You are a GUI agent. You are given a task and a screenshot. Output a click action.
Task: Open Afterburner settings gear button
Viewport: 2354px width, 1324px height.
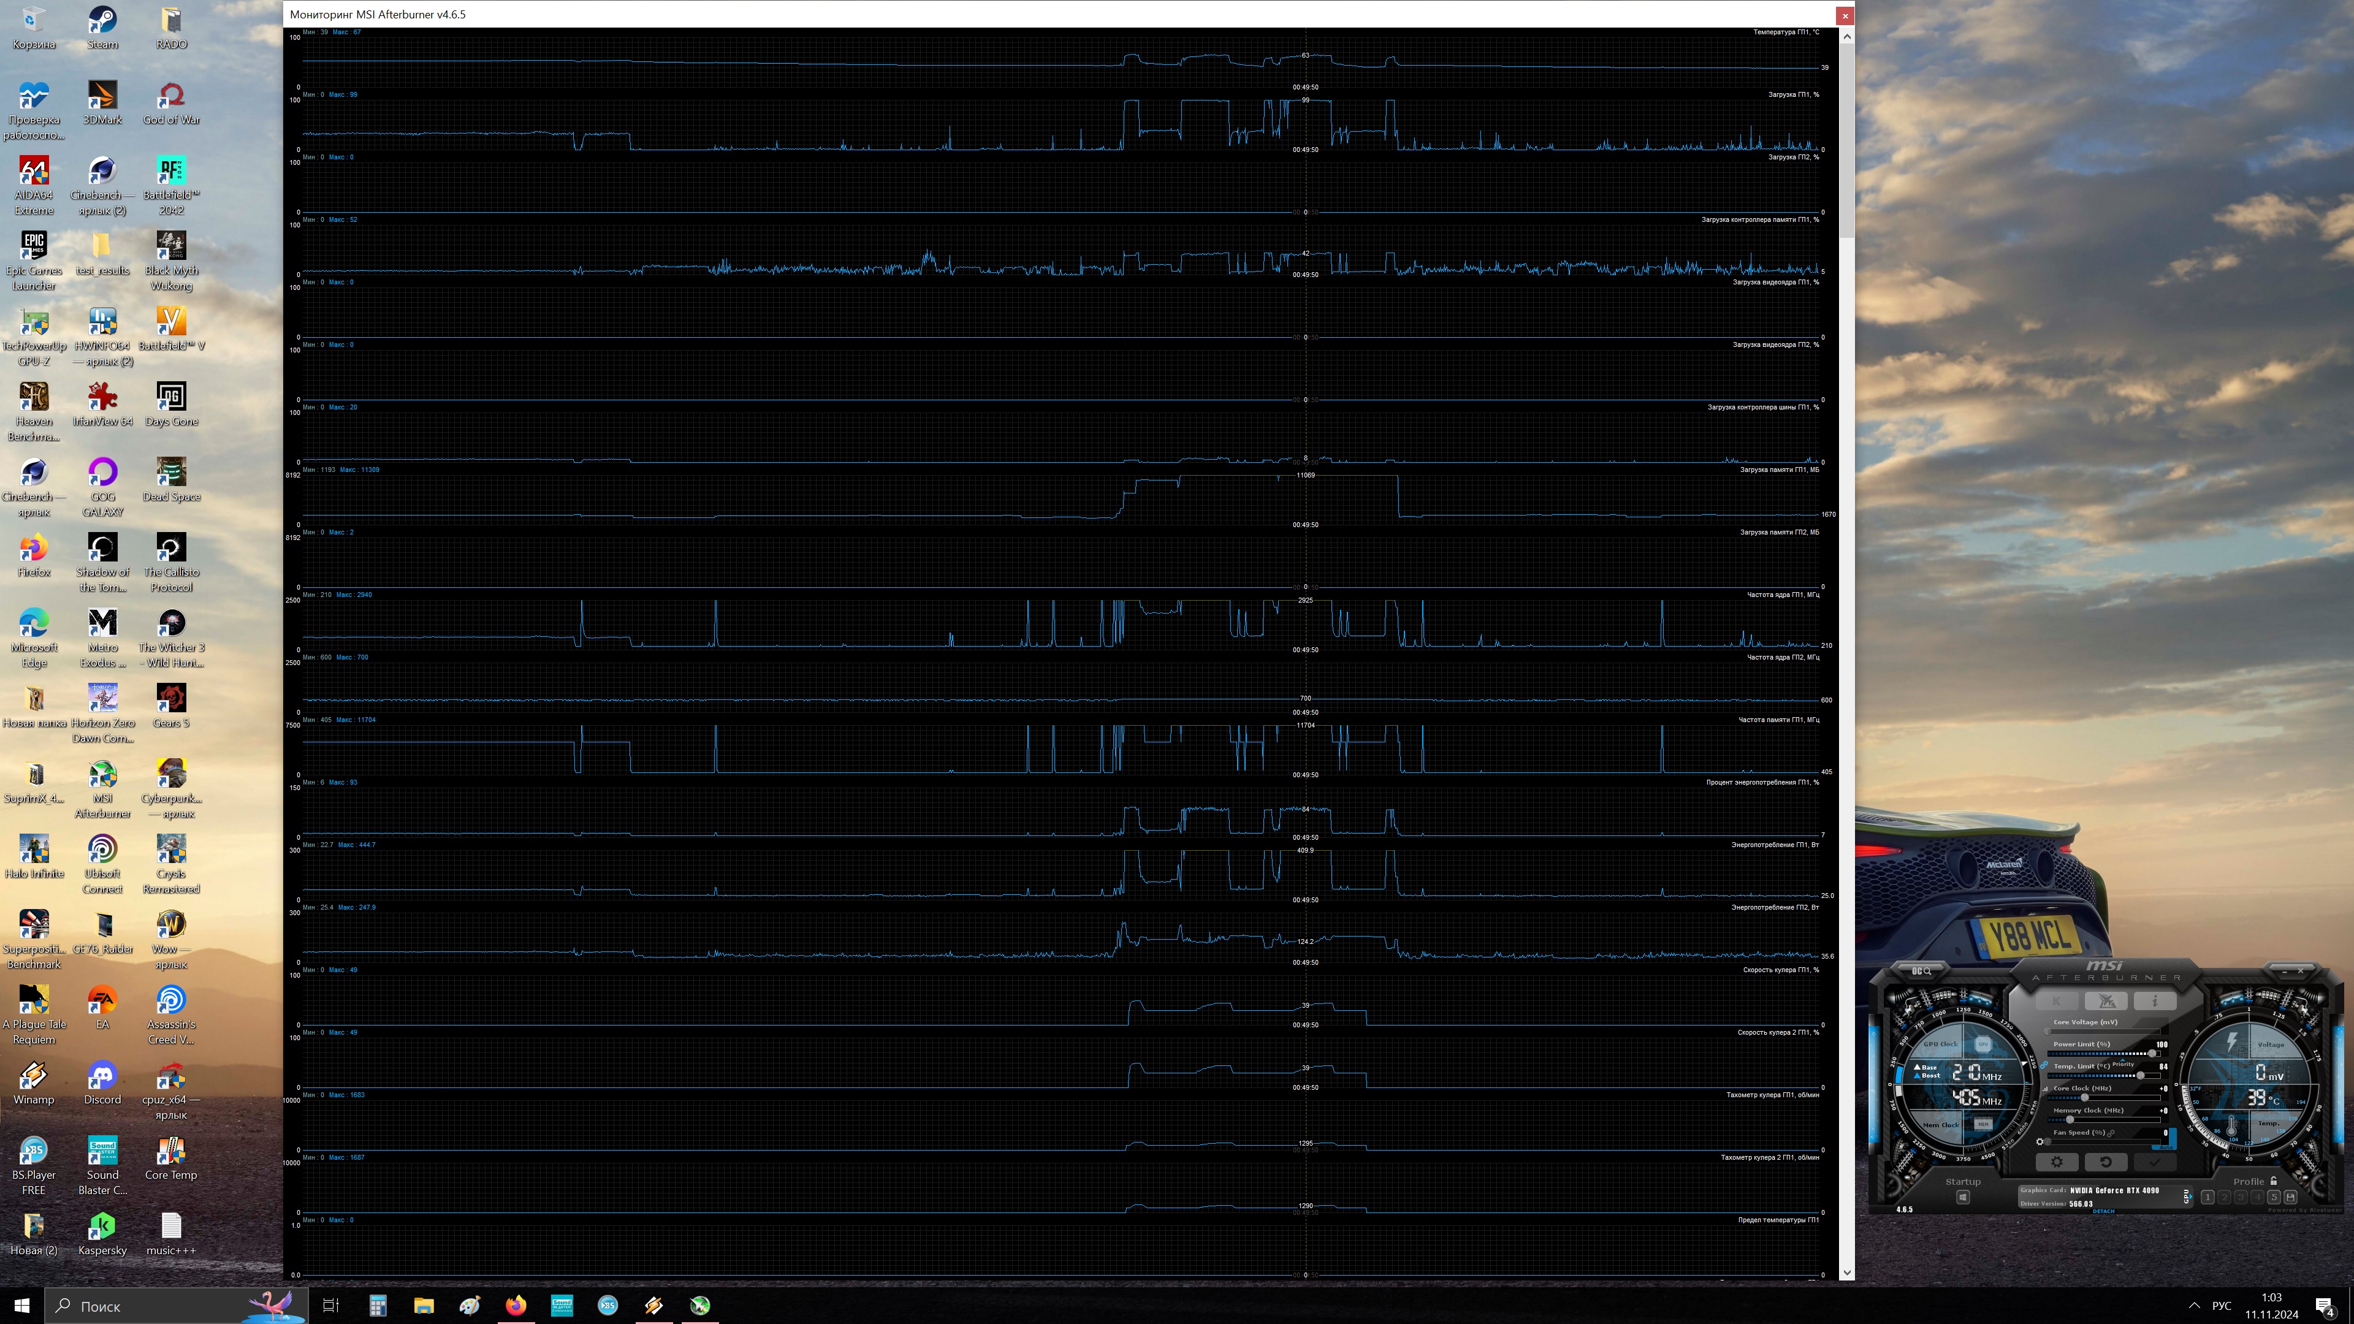click(x=2057, y=1162)
